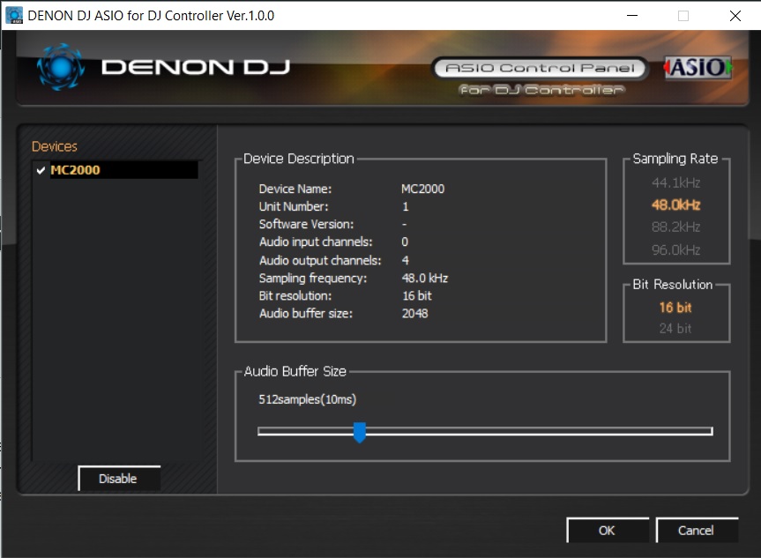Click the Device Description group heading
Screen dimensions: 761x558
point(298,159)
